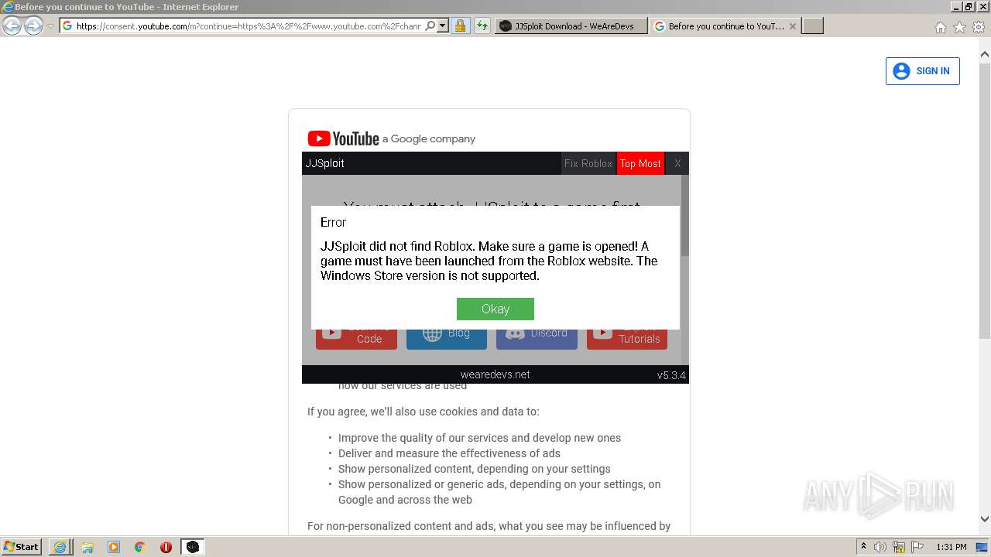Open the Tutorials YouTube button in JJSploit
This screenshot has height=557, width=991.
(627, 335)
